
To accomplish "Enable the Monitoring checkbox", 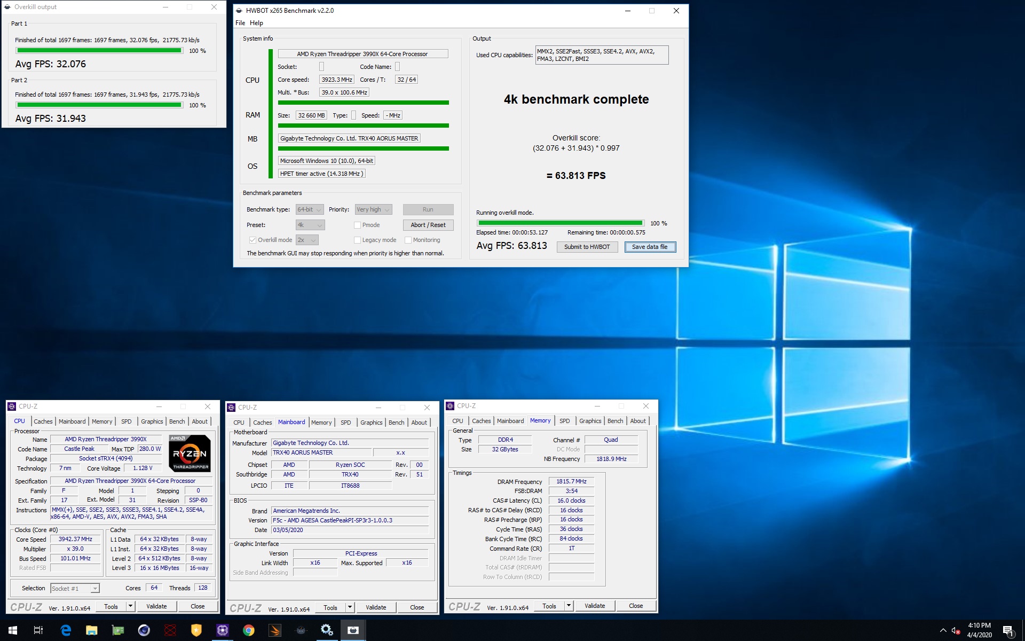I will click(408, 240).
